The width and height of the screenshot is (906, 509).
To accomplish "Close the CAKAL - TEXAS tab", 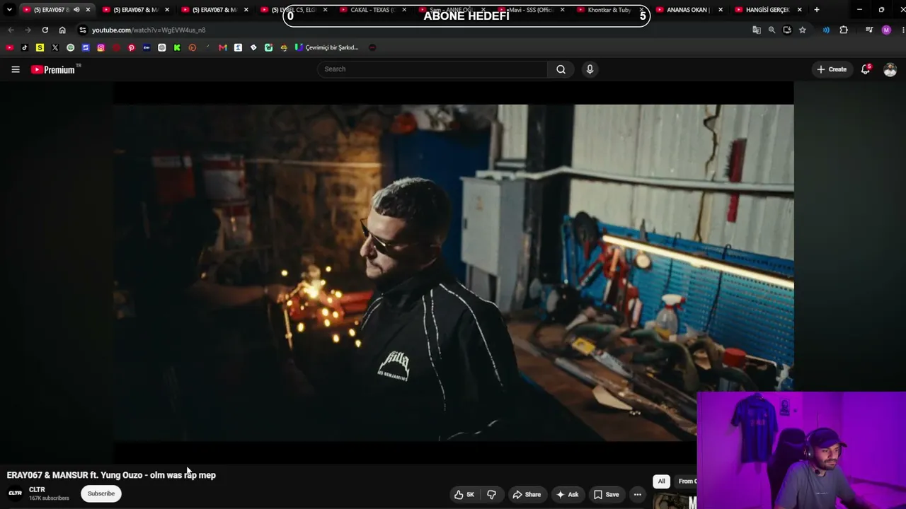I will click(404, 10).
